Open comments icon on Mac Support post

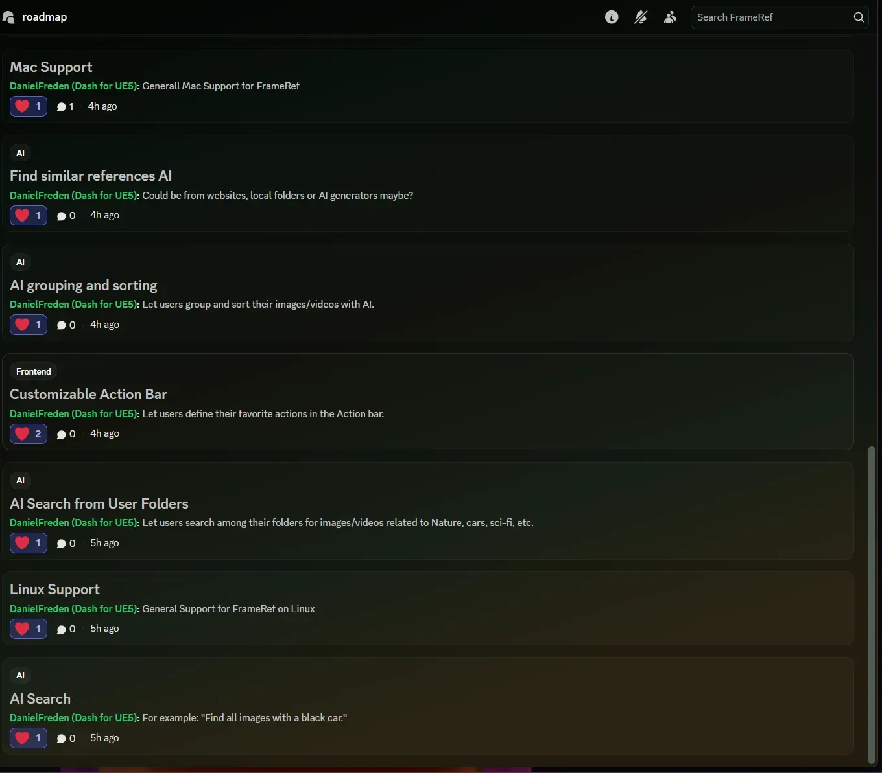(x=62, y=107)
